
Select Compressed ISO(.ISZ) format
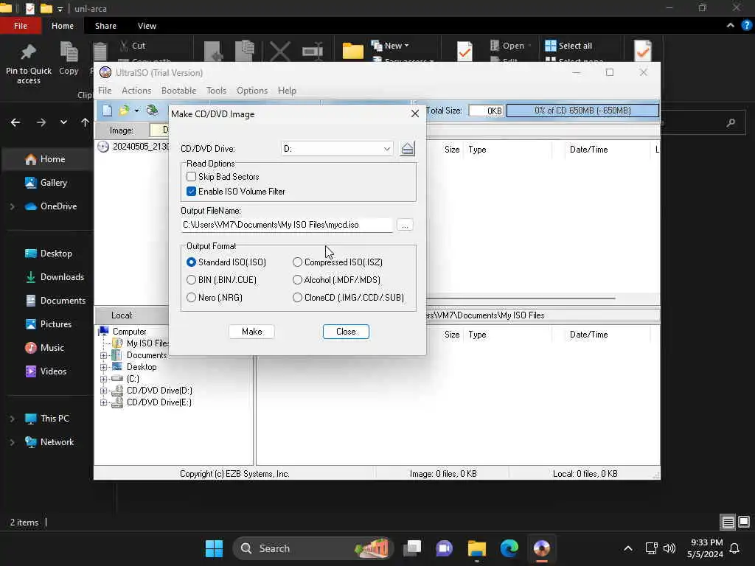pos(298,262)
